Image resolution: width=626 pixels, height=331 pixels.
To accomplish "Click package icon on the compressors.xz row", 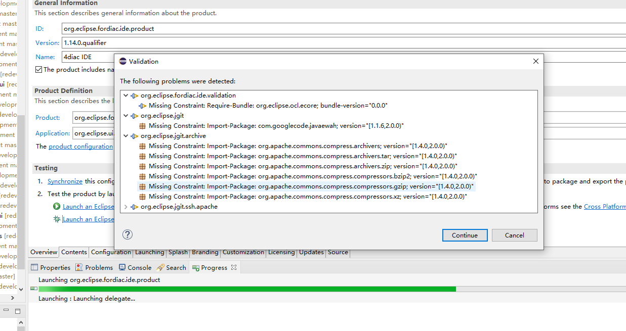I will pyautogui.click(x=143, y=197).
